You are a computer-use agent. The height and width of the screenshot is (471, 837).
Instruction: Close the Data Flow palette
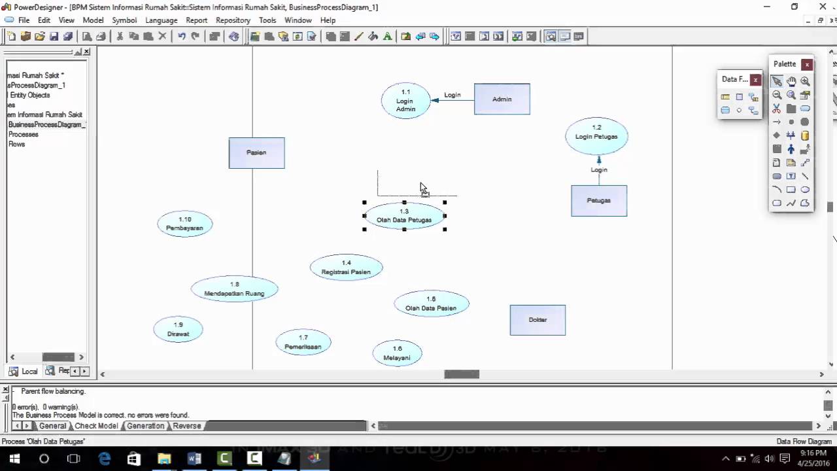755,80
